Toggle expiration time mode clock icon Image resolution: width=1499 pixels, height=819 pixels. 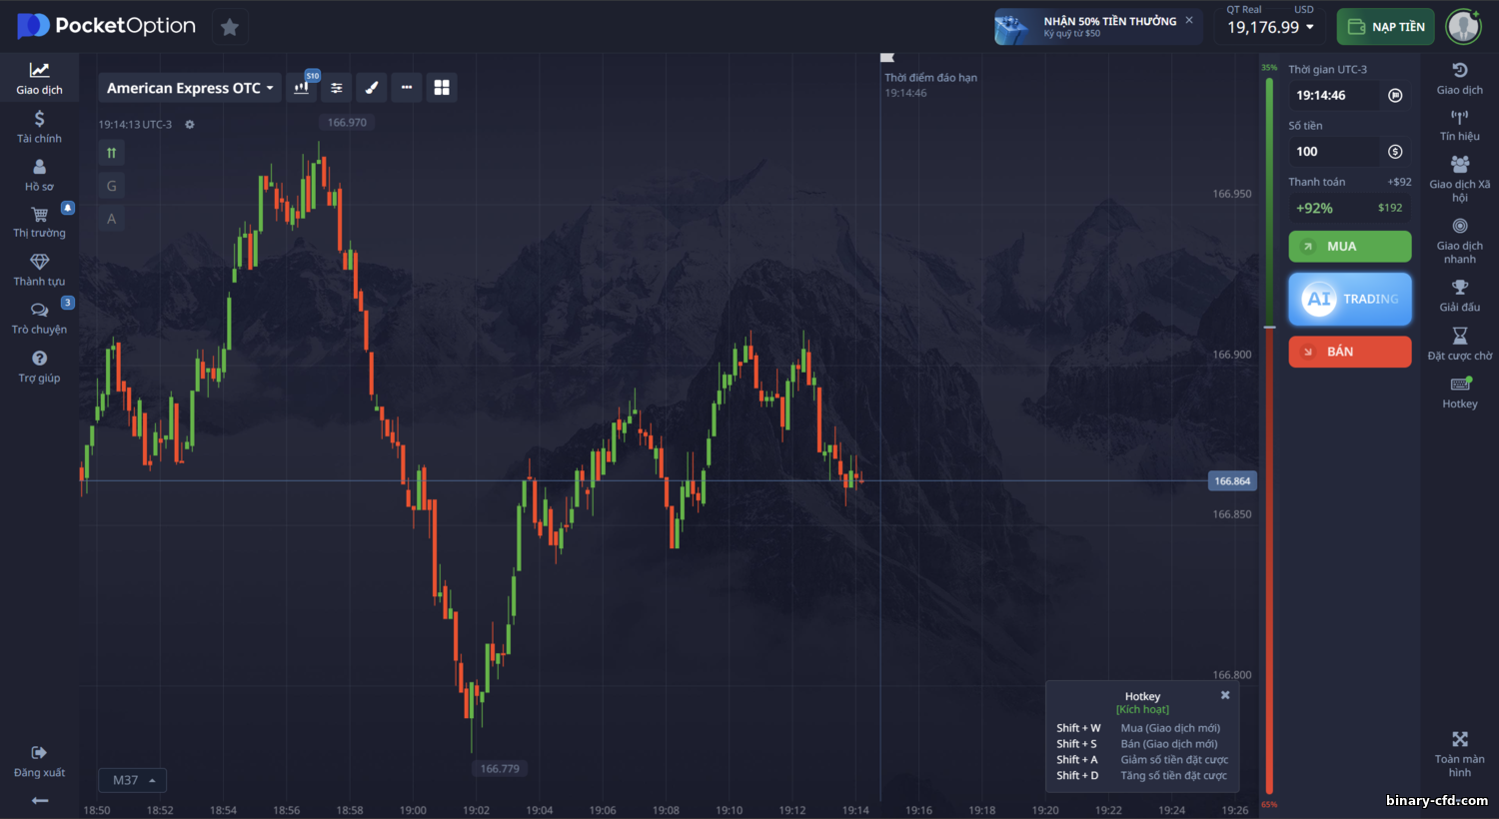1396,96
